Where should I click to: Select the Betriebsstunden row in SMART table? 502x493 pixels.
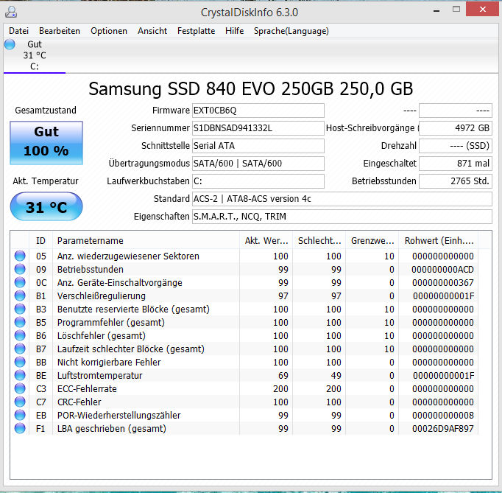(244, 269)
